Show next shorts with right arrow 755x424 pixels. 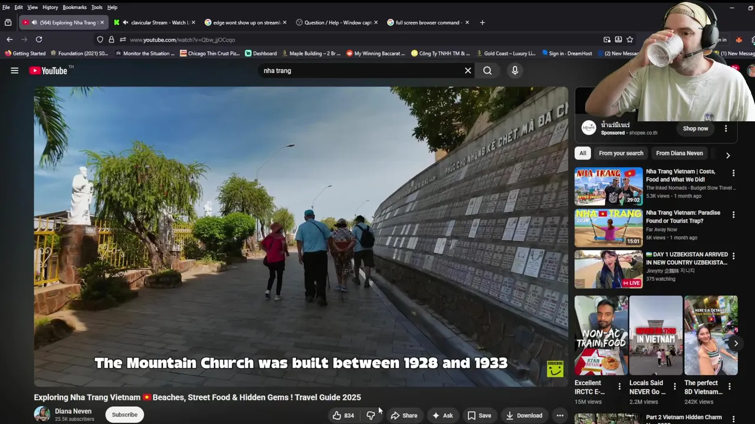(x=736, y=343)
